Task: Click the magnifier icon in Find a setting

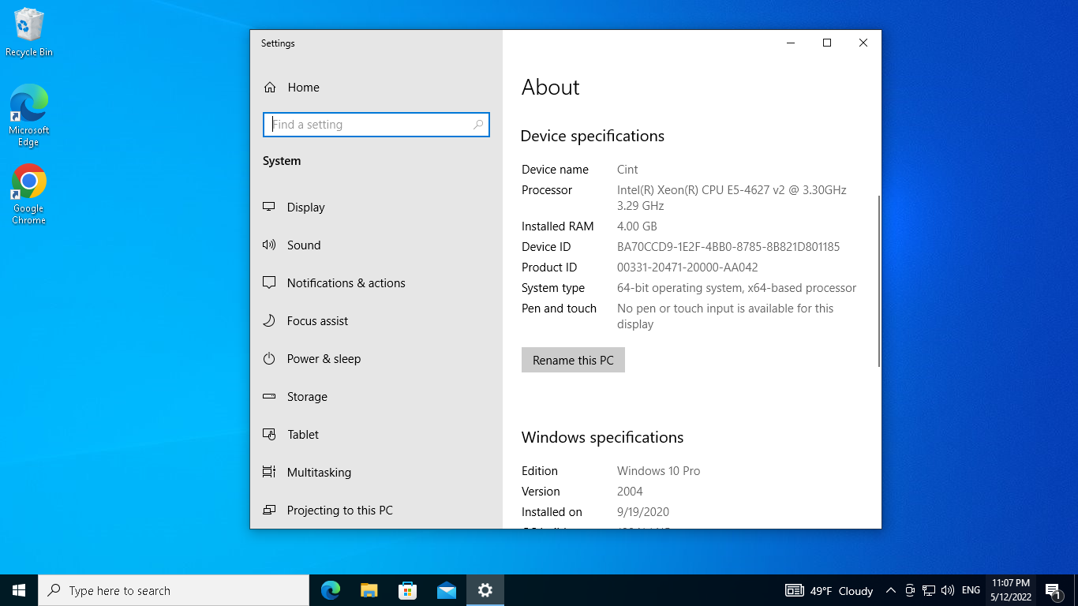Action: click(x=478, y=125)
